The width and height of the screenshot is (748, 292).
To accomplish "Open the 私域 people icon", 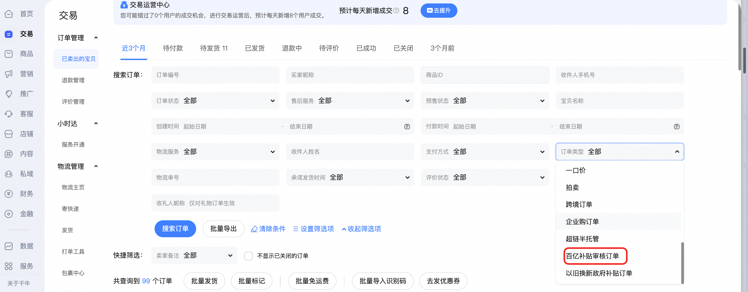I will pyautogui.click(x=9, y=174).
